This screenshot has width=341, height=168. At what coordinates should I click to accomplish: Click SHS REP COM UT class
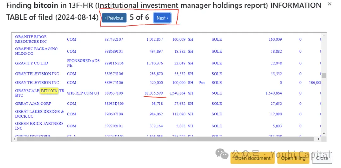(x=83, y=93)
